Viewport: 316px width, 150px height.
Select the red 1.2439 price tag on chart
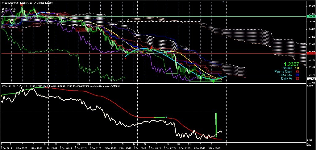pyautogui.click(x=81, y=30)
